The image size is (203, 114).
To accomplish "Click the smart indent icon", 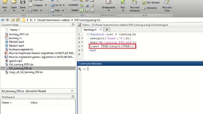I will [82, 10].
